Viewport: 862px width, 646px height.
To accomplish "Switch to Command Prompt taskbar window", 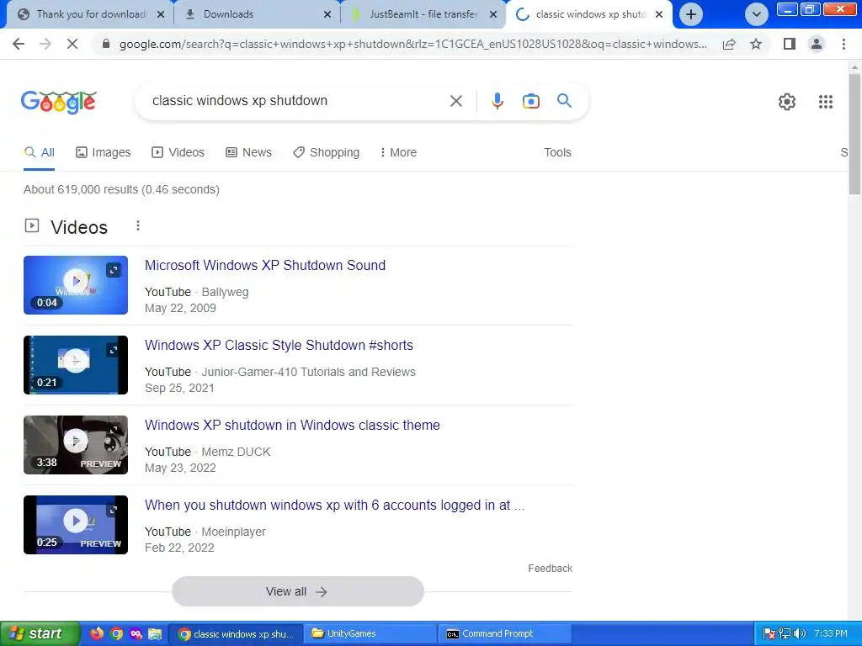I will [504, 633].
